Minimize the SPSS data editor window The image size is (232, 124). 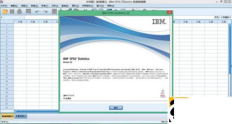pos(217,2)
